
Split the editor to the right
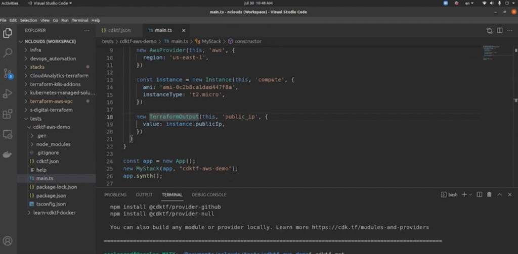pyautogui.click(x=500, y=30)
